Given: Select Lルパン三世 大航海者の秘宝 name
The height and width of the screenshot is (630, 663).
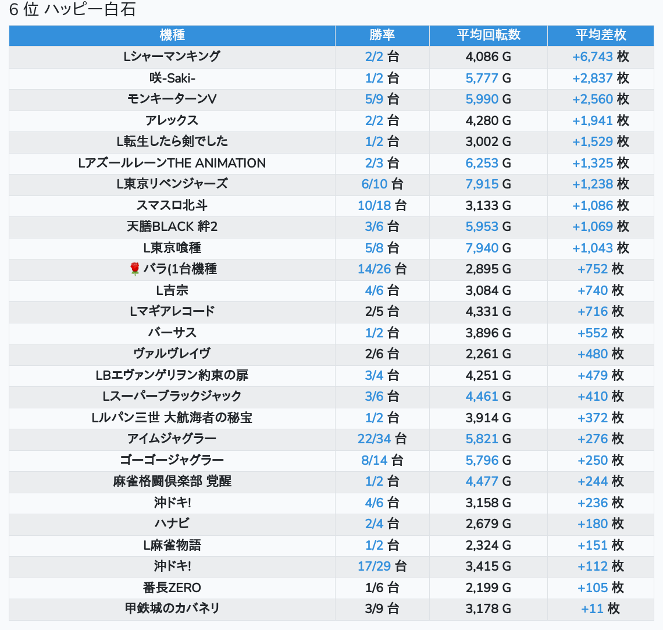Looking at the screenshot, I should click(172, 418).
